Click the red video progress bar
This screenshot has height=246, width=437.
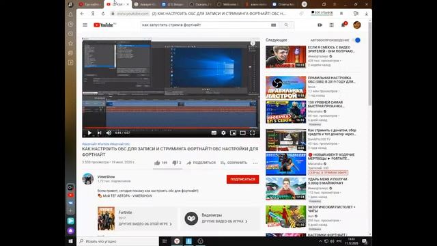click(171, 128)
